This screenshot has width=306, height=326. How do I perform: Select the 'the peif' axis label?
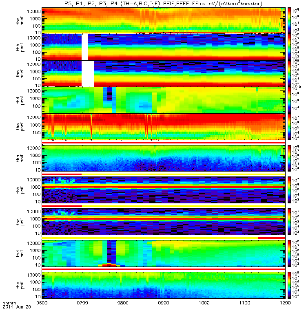click(x=20, y=285)
